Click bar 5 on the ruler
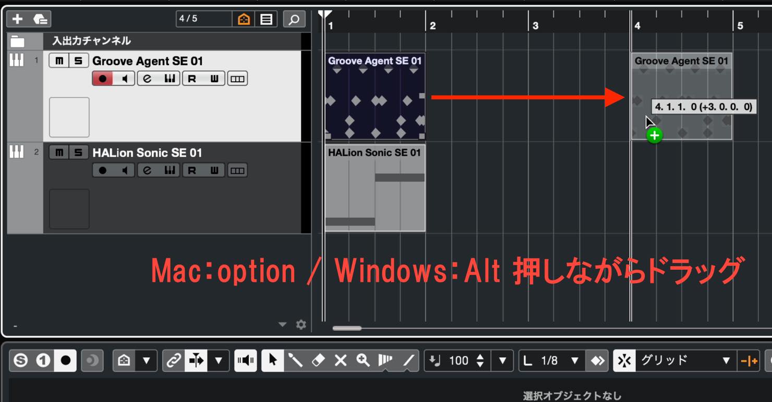This screenshot has width=772, height=402. click(740, 26)
